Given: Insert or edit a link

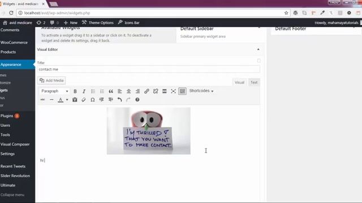Looking at the screenshot, I should [x=146, y=91].
